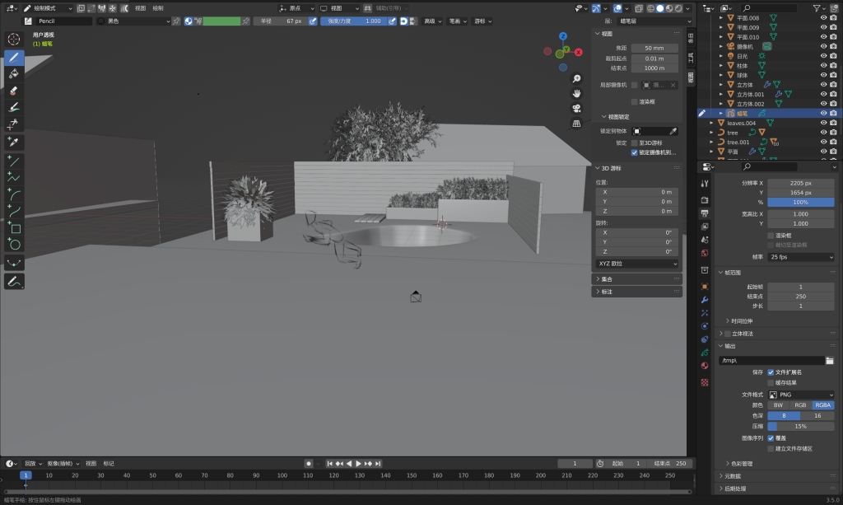Click the camera view icon in viewport
This screenshot has height=505, width=843.
pyautogui.click(x=577, y=108)
